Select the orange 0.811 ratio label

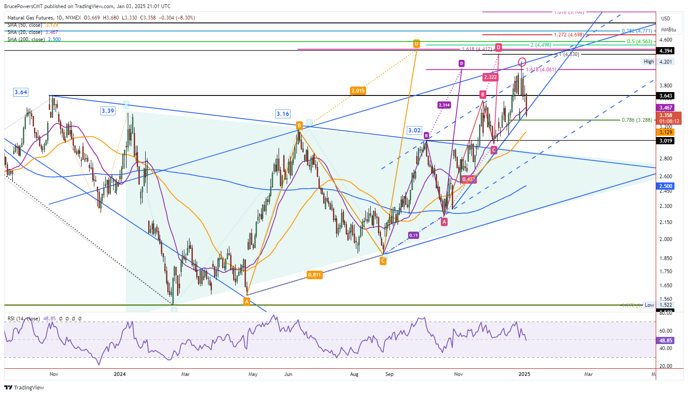[315, 275]
